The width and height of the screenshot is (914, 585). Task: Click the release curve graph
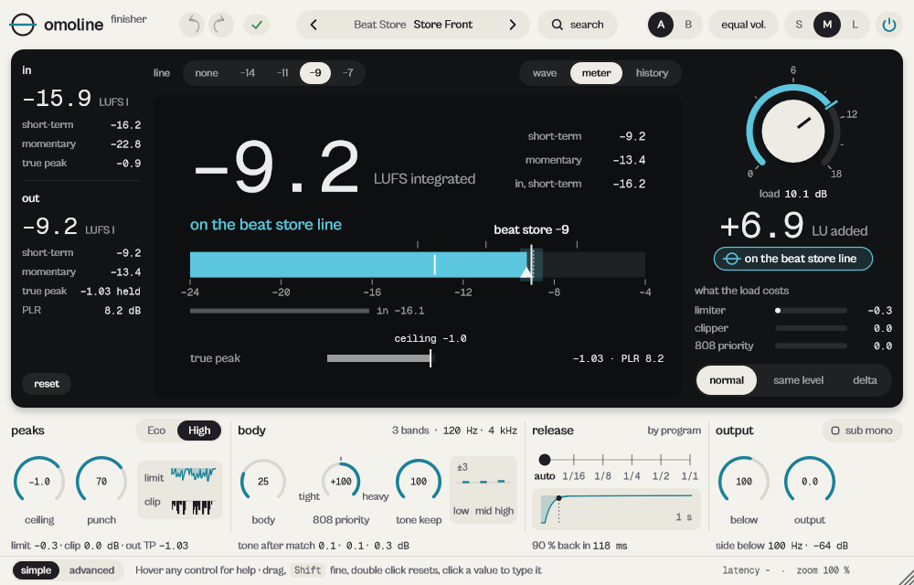(x=616, y=509)
